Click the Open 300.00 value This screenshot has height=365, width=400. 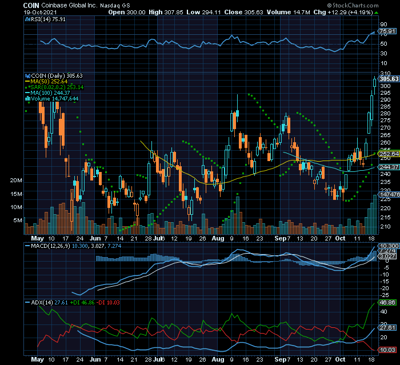(127, 12)
